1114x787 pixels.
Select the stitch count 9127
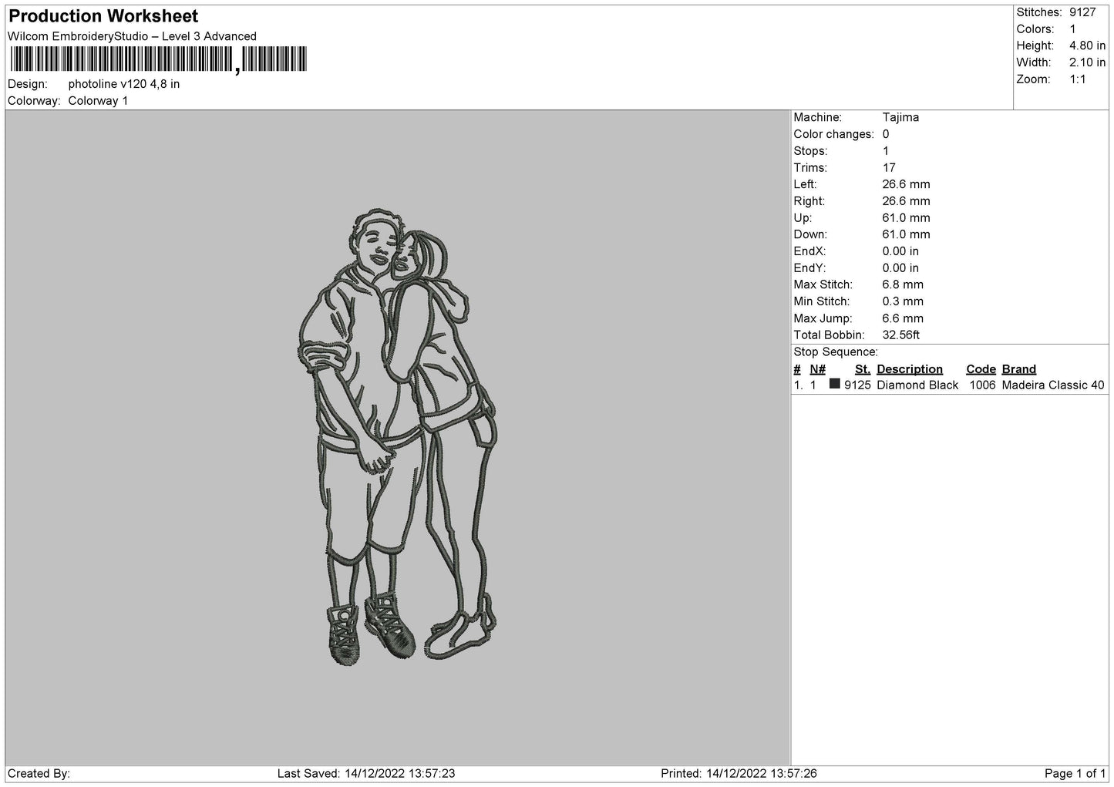click(1082, 12)
